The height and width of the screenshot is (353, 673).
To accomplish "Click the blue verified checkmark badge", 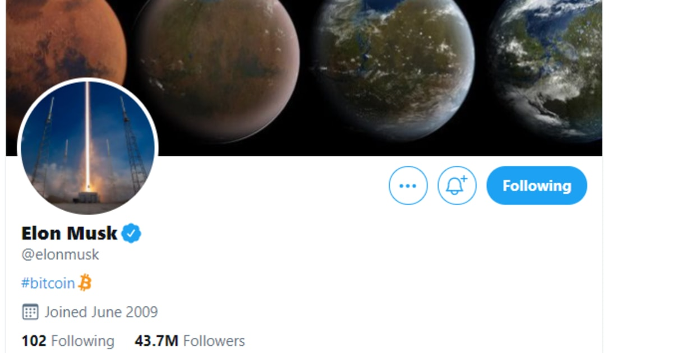I will [x=131, y=233].
